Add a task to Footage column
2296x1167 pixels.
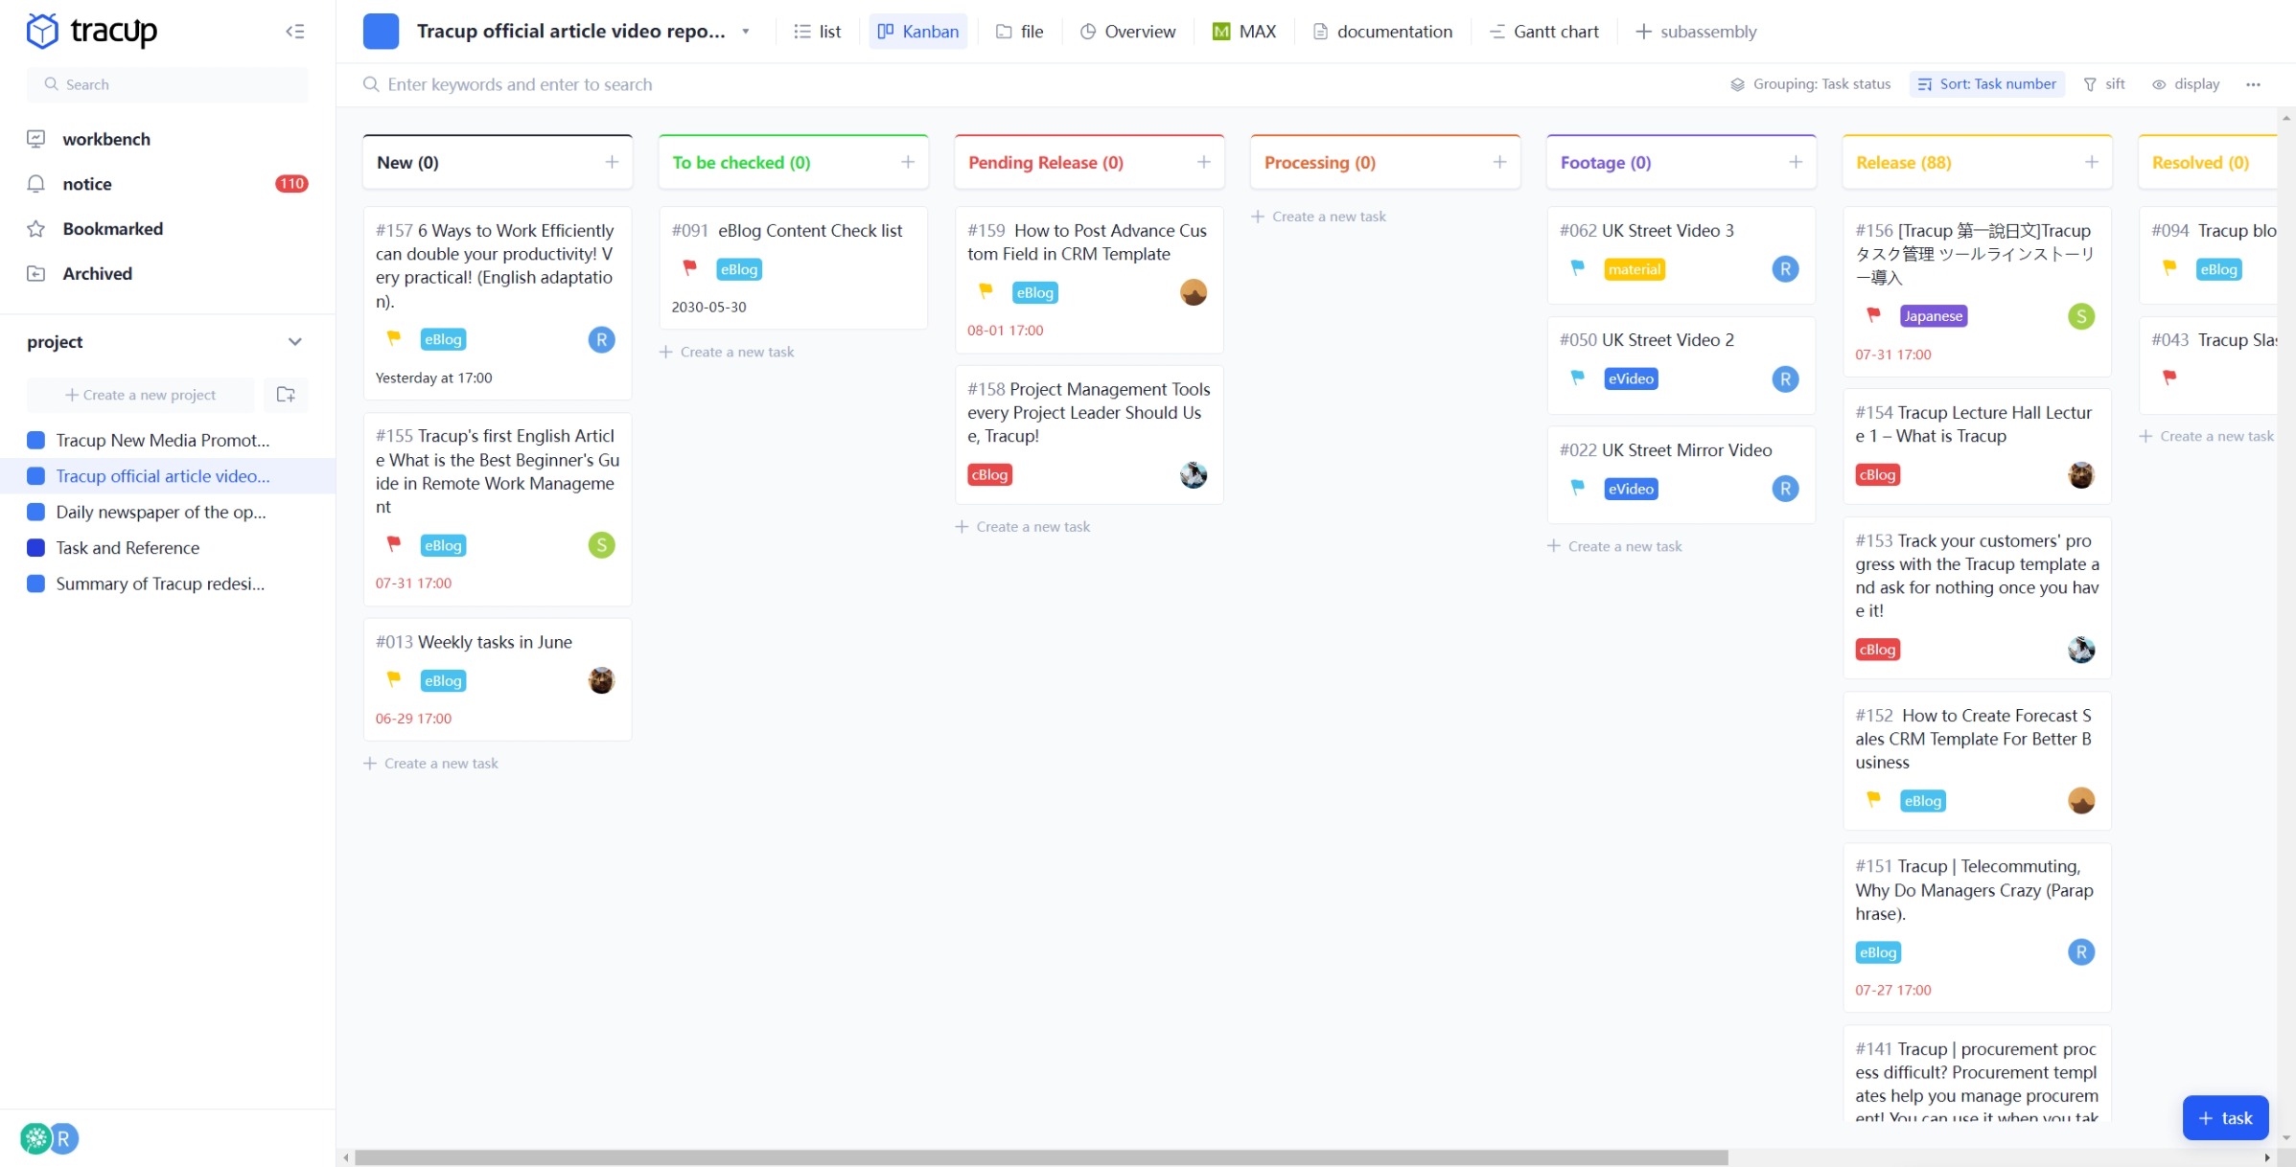(1796, 163)
